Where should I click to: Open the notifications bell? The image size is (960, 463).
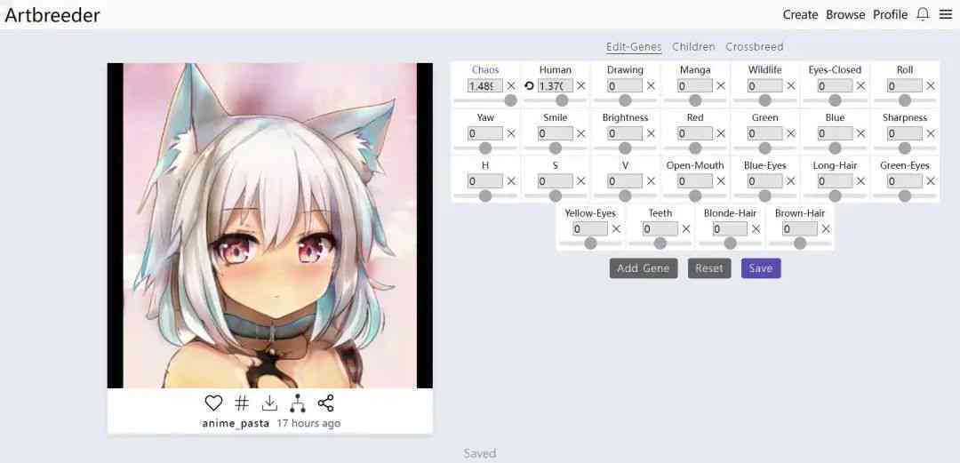point(922,14)
